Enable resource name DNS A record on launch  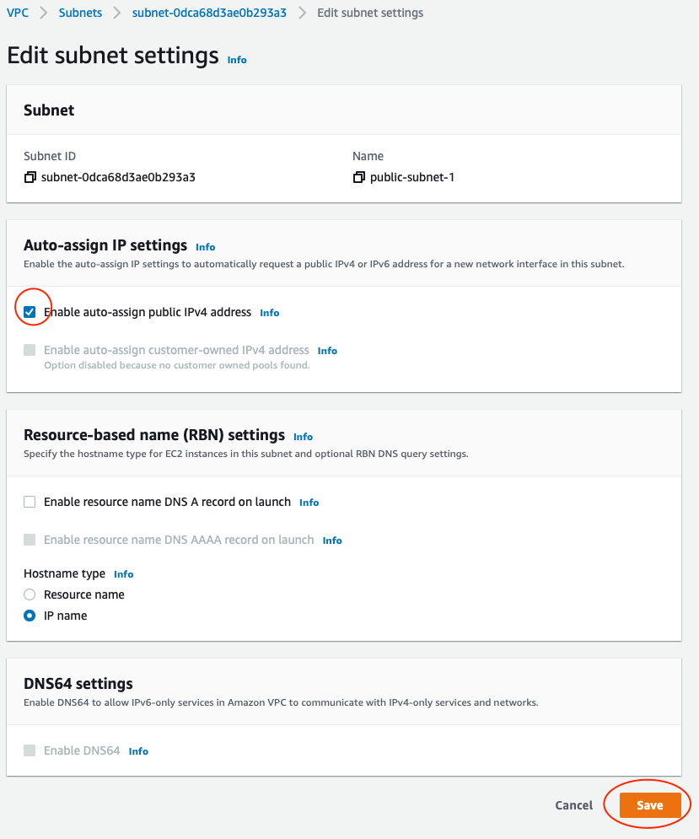pos(30,502)
